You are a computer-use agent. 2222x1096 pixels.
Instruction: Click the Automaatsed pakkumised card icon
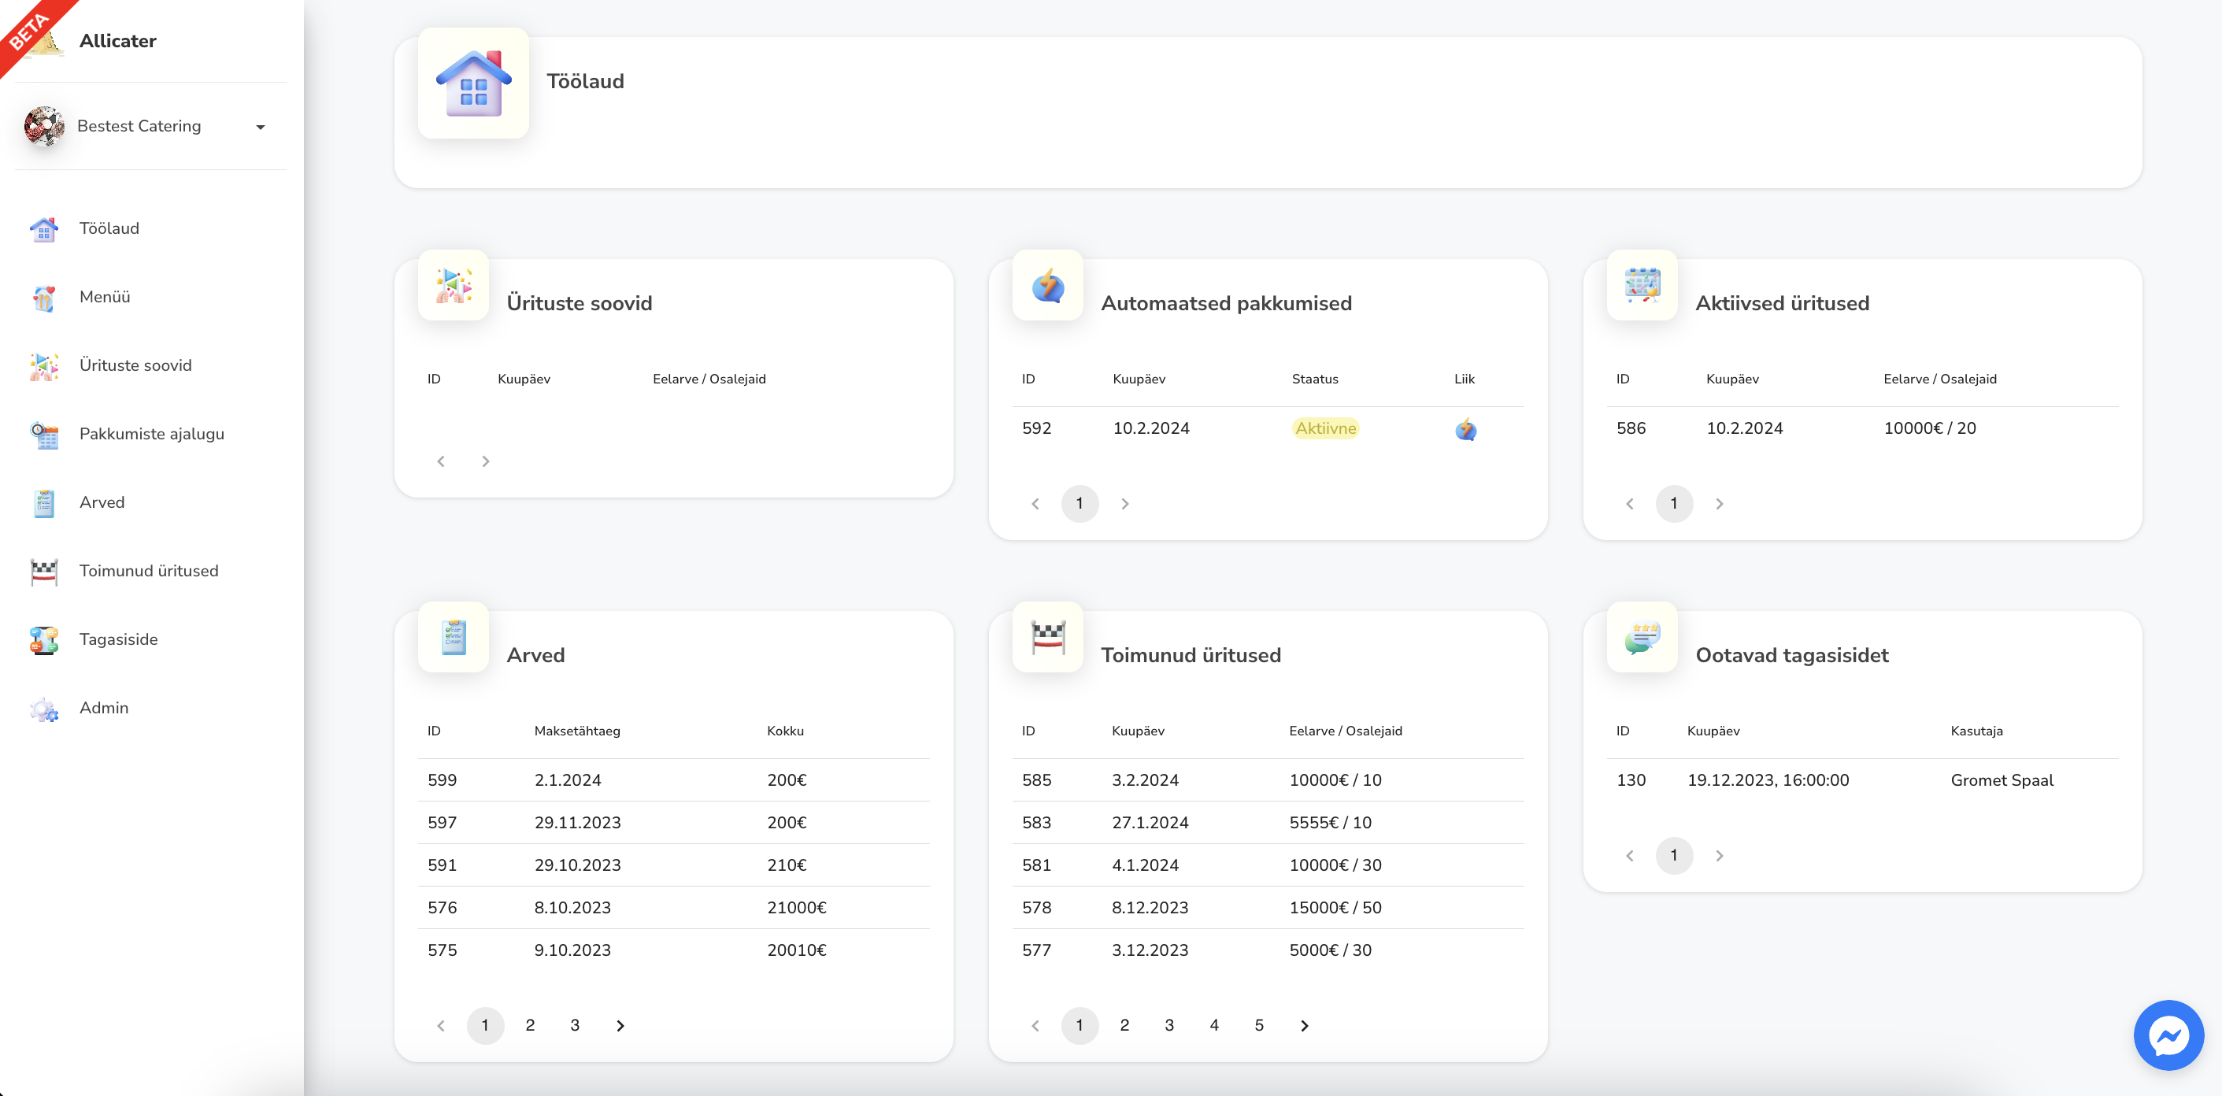click(x=1047, y=286)
